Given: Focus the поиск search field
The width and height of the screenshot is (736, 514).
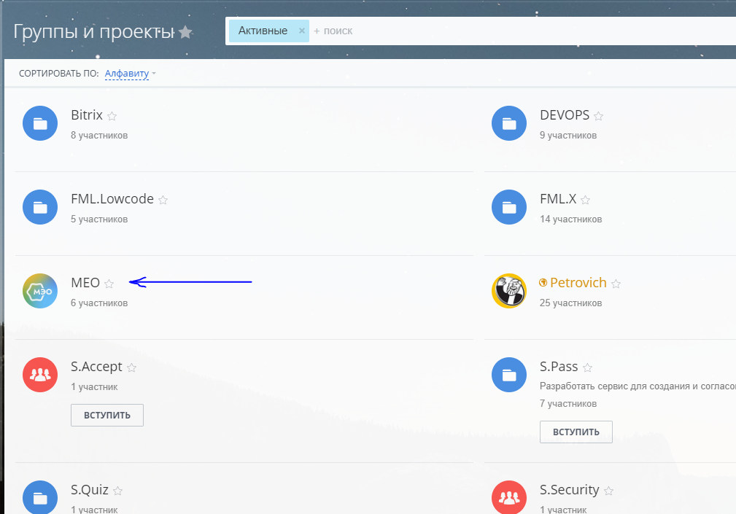Looking at the screenshot, I should [x=521, y=31].
